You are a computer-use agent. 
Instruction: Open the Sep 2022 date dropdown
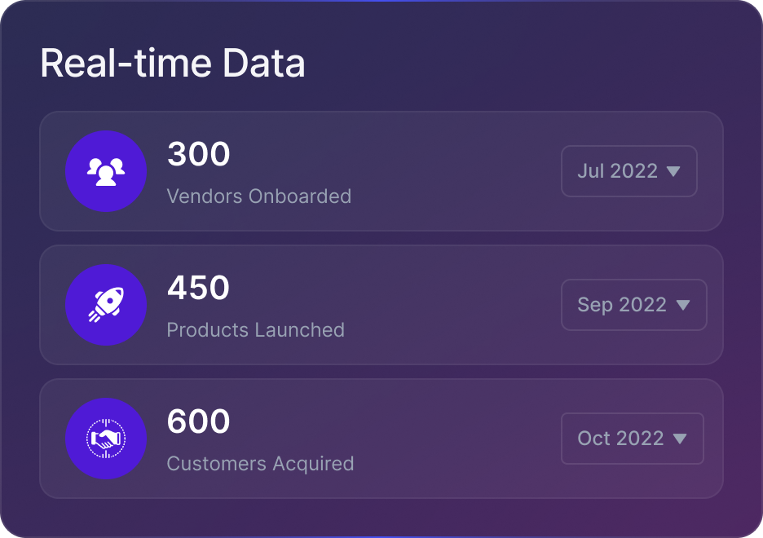[633, 305]
